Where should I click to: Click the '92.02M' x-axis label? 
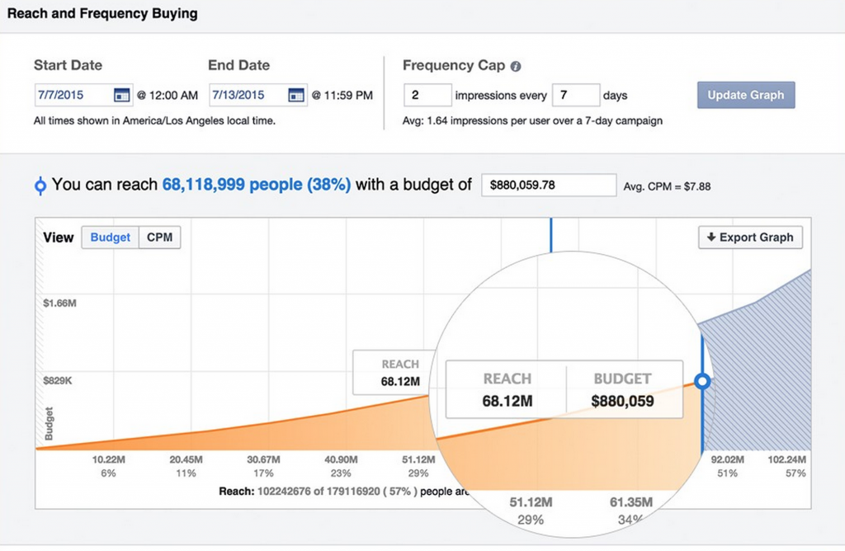coord(728,459)
